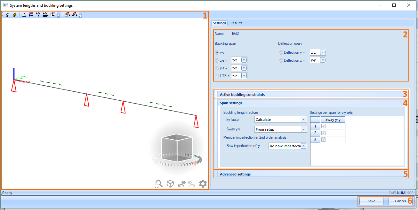
Task: Expand the Active buckling constraints section
Action: pos(242,95)
